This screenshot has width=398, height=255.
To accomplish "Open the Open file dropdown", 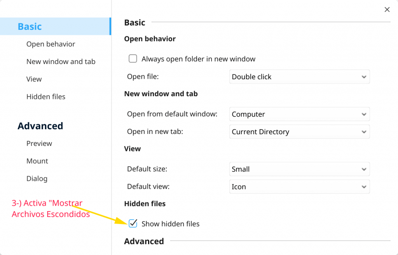I will (x=299, y=77).
